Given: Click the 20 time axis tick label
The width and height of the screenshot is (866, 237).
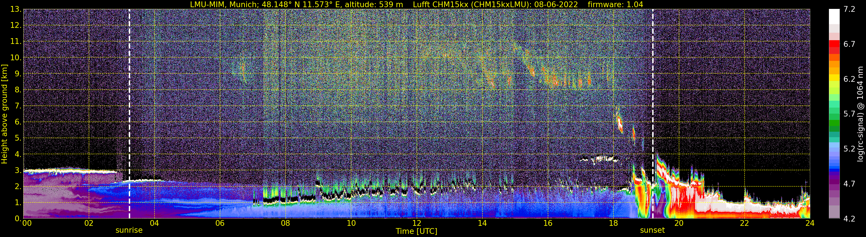Looking at the screenshot, I should [x=679, y=223].
